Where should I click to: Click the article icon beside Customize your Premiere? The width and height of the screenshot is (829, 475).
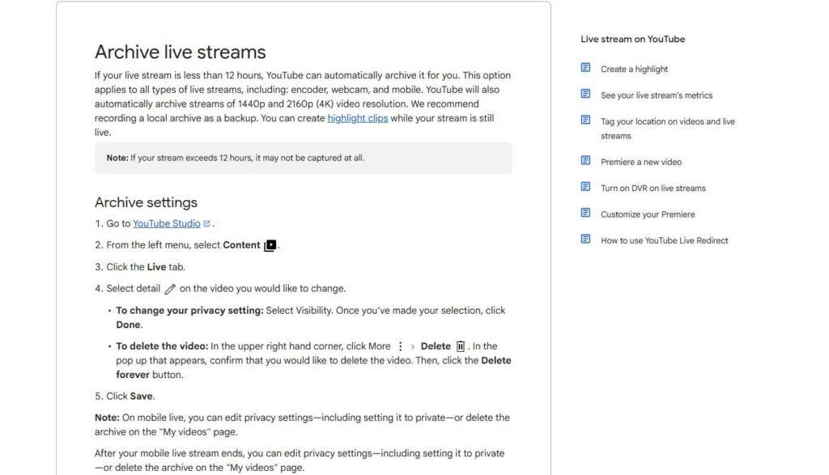coord(585,213)
